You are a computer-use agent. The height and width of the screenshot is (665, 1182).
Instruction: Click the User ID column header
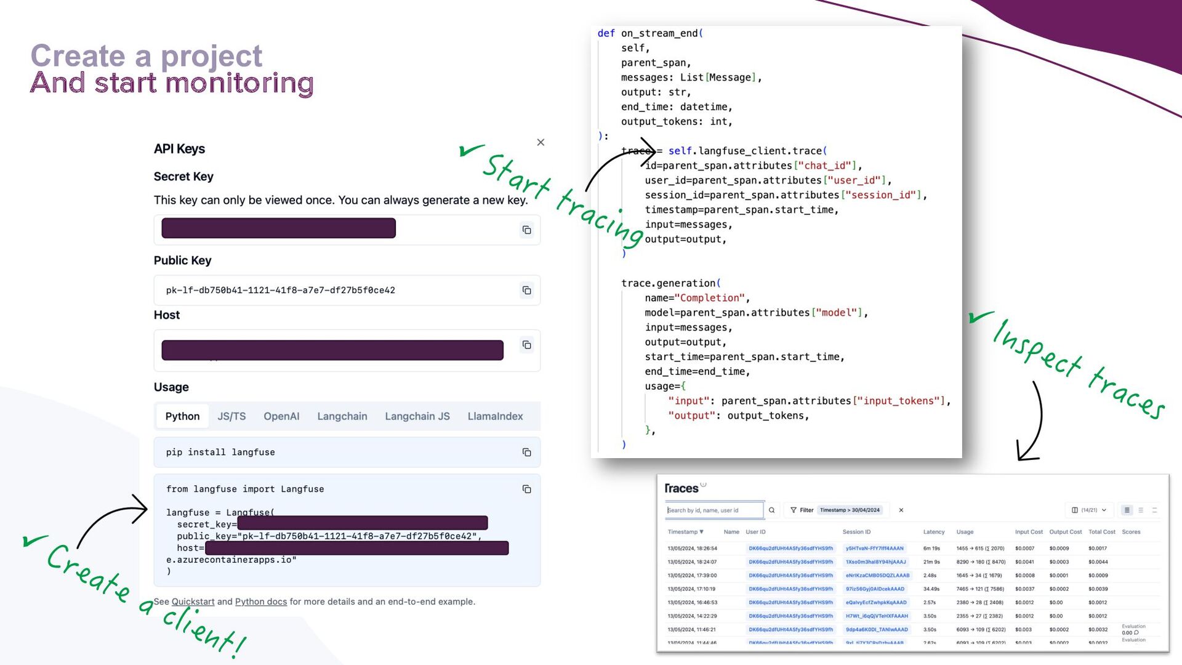pos(755,532)
